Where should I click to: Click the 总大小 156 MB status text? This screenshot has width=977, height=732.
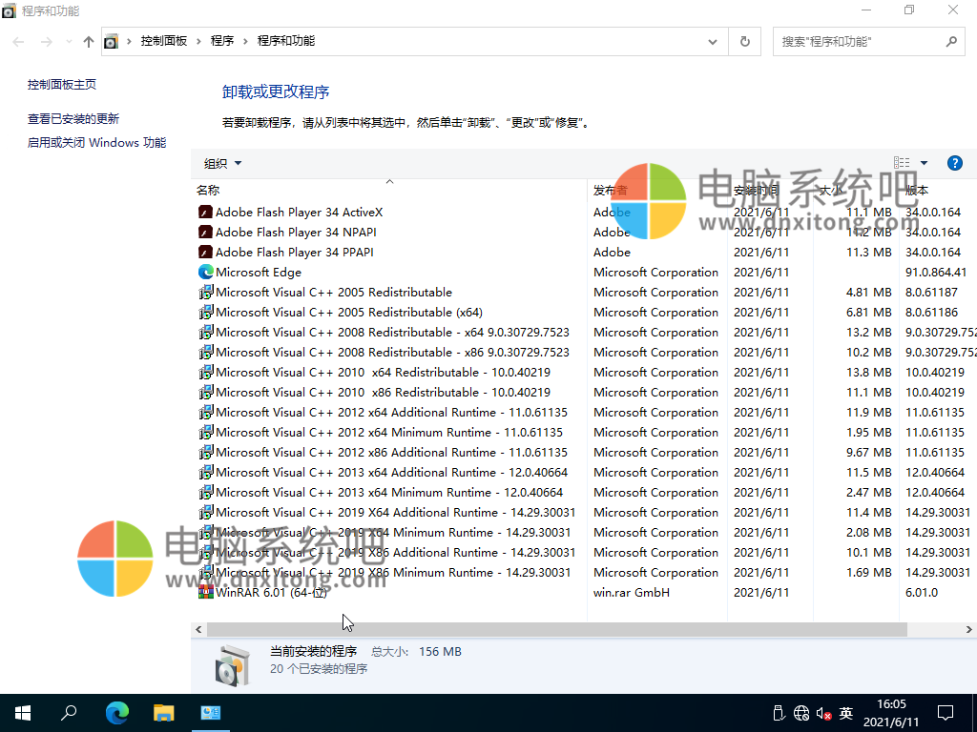pos(416,652)
